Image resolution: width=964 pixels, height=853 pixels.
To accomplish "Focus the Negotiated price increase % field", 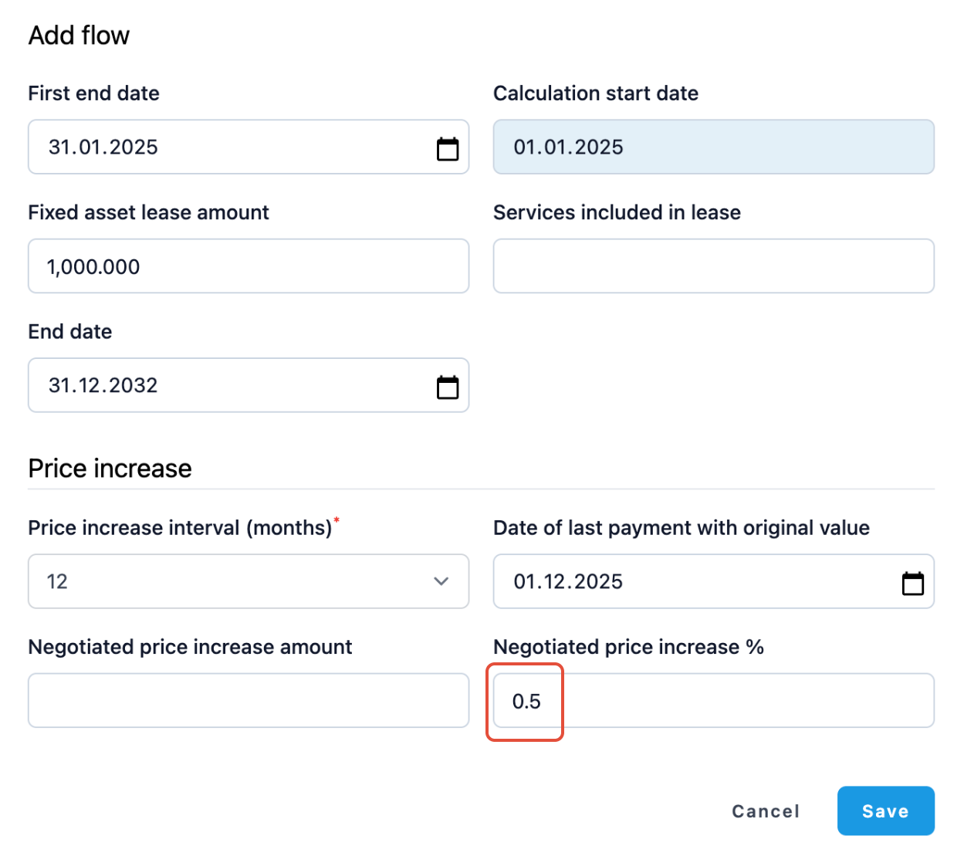I will coord(713,700).
